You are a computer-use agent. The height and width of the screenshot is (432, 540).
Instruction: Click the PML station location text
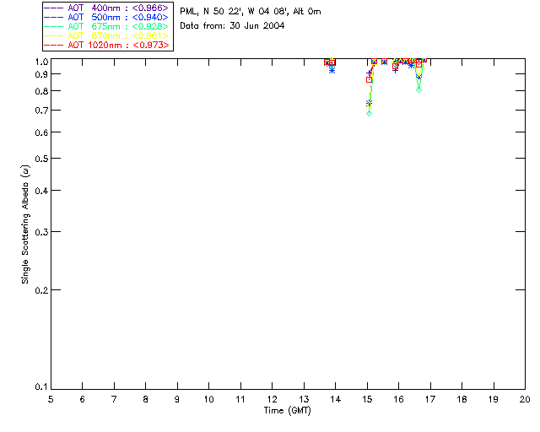point(250,12)
